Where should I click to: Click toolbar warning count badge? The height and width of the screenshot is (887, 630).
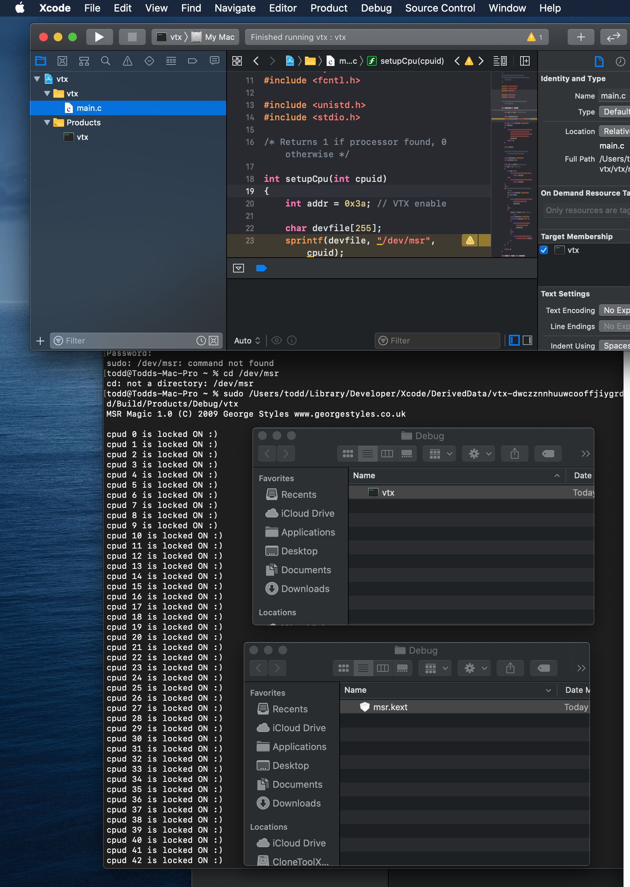pyautogui.click(x=535, y=37)
